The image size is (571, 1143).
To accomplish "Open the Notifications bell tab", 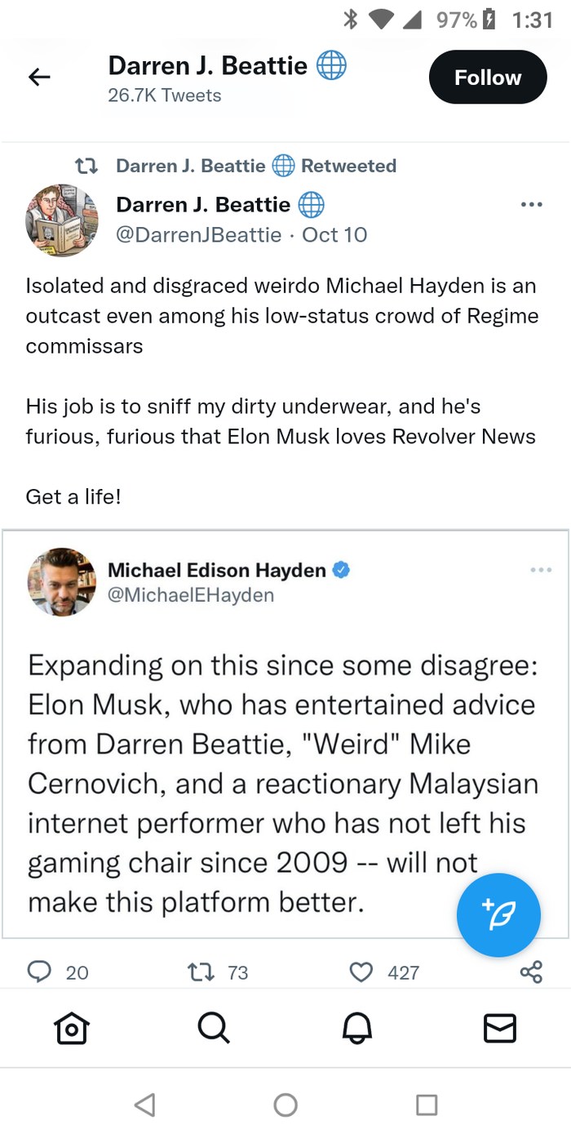I will click(x=356, y=1029).
